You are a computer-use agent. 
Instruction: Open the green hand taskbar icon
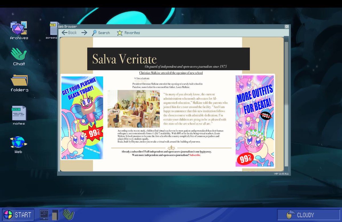[x=68, y=214]
